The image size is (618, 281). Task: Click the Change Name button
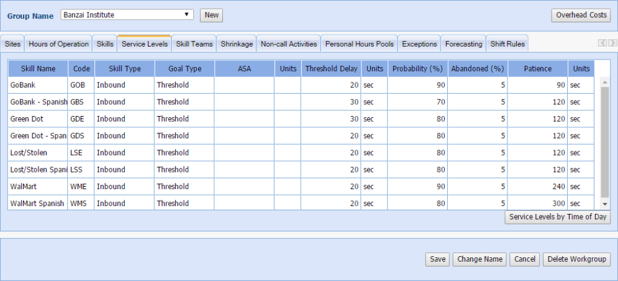click(479, 259)
